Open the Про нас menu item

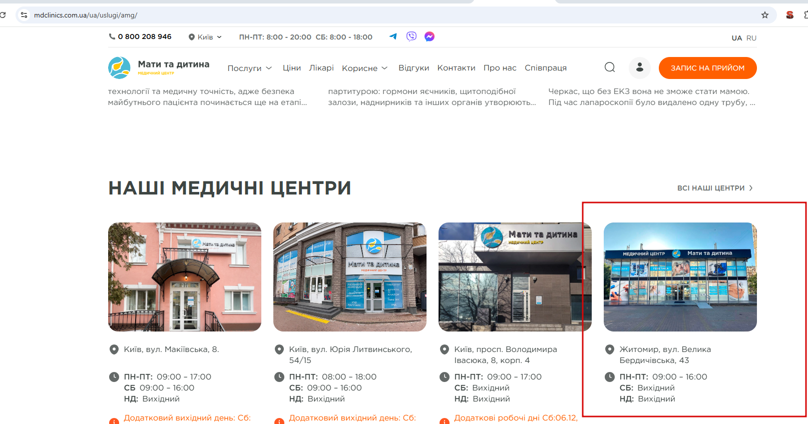point(500,67)
